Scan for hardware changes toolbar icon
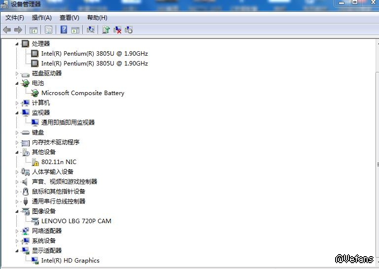Screen dimensions: 379x269 (91, 30)
